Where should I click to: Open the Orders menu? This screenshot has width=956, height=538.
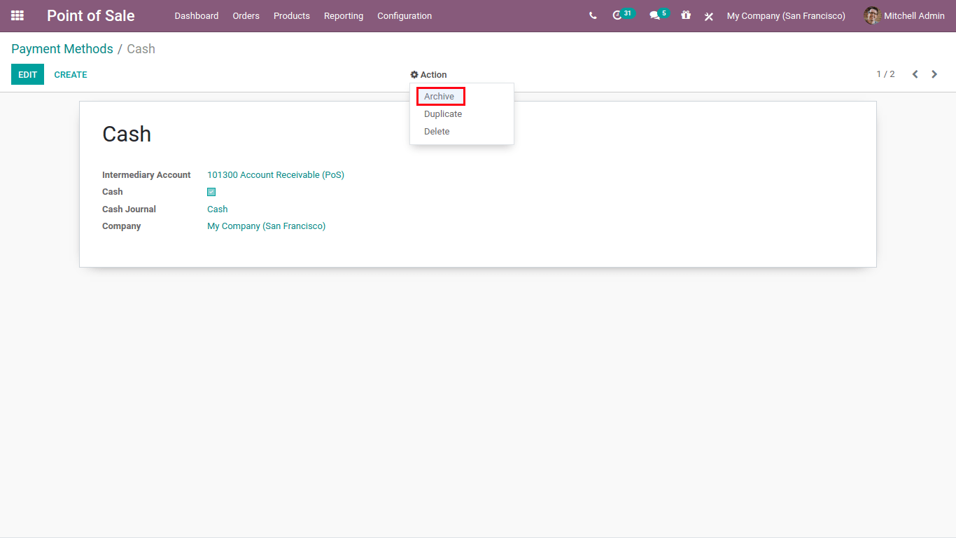[x=246, y=15]
